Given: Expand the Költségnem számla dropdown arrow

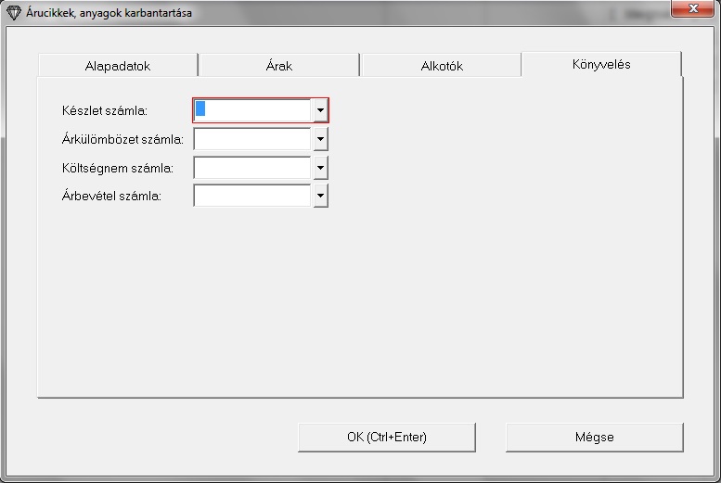Looking at the screenshot, I should click(320, 168).
